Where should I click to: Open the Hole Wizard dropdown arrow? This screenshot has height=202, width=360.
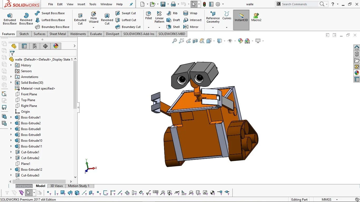93,27
